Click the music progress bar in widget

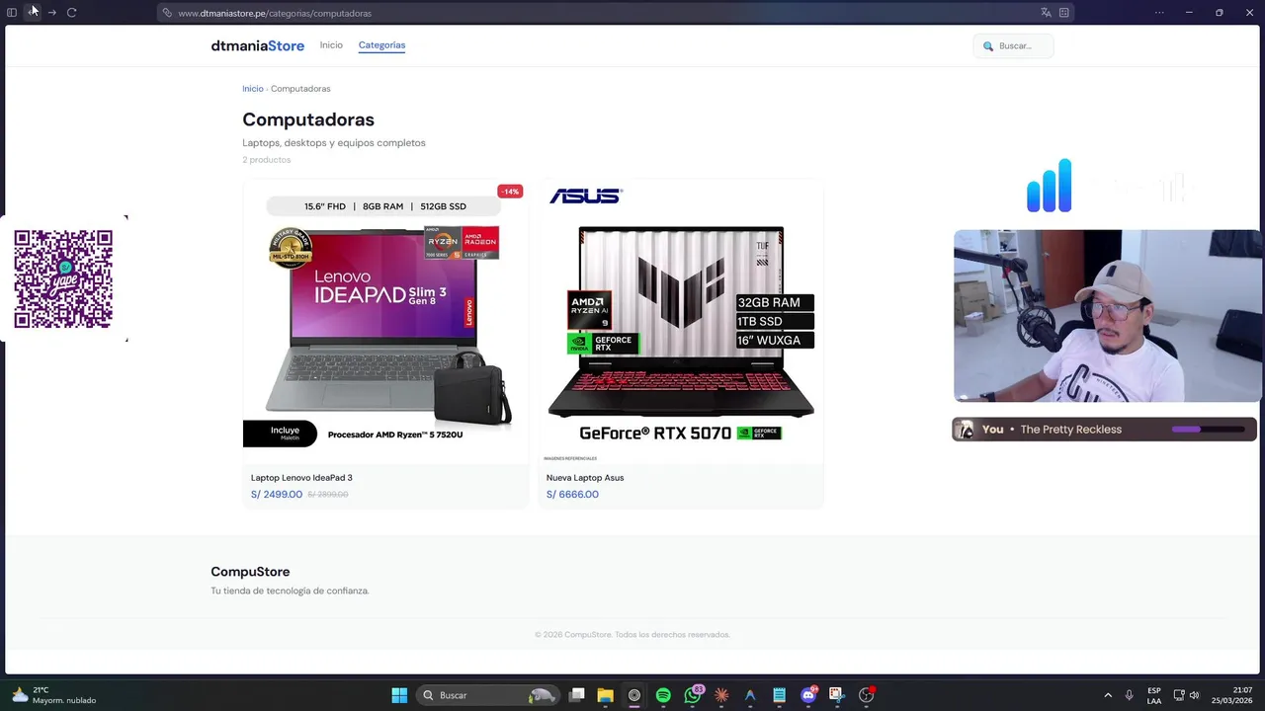(1208, 430)
